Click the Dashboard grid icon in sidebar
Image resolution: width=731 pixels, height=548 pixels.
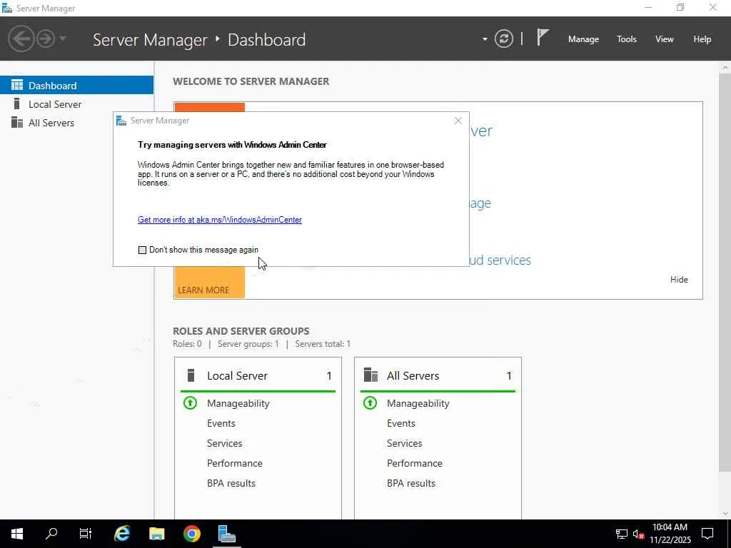17,85
